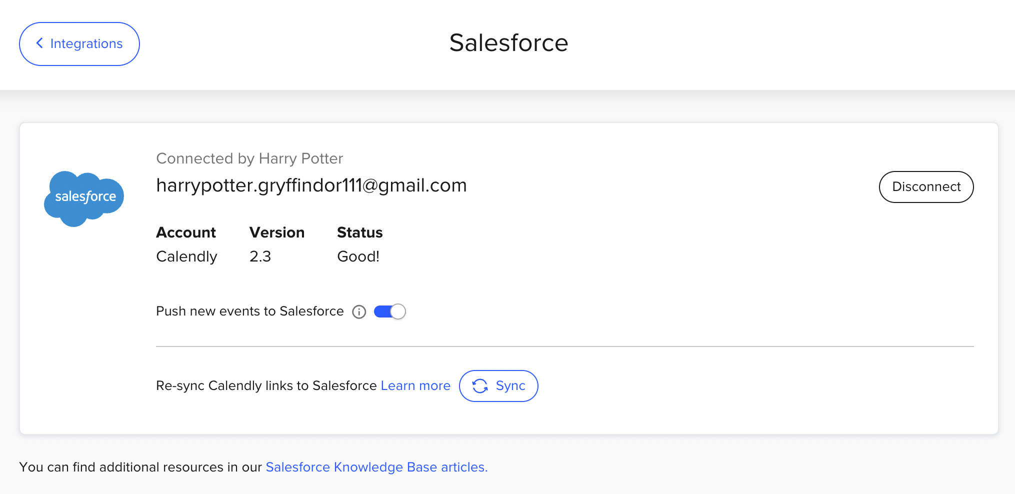Open Salesforce Knowledge Base articles link

click(x=376, y=467)
